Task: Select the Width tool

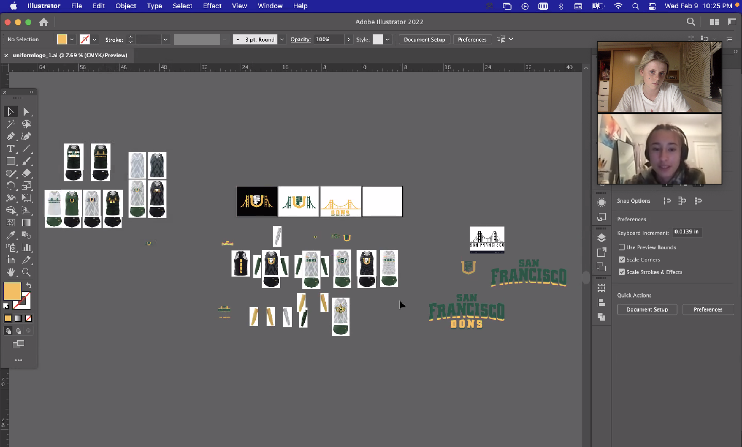Action: 11,198
